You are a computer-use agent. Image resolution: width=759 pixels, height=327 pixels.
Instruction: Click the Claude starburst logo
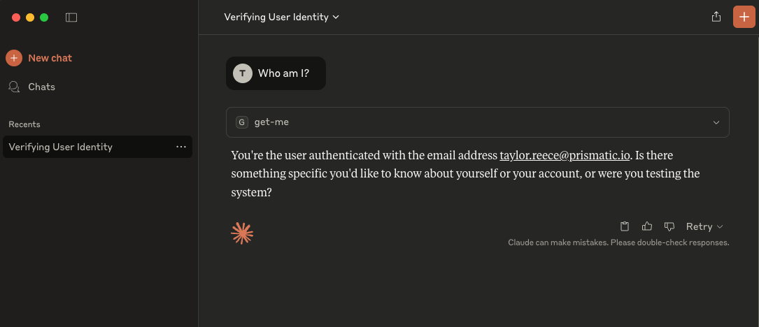pos(242,233)
